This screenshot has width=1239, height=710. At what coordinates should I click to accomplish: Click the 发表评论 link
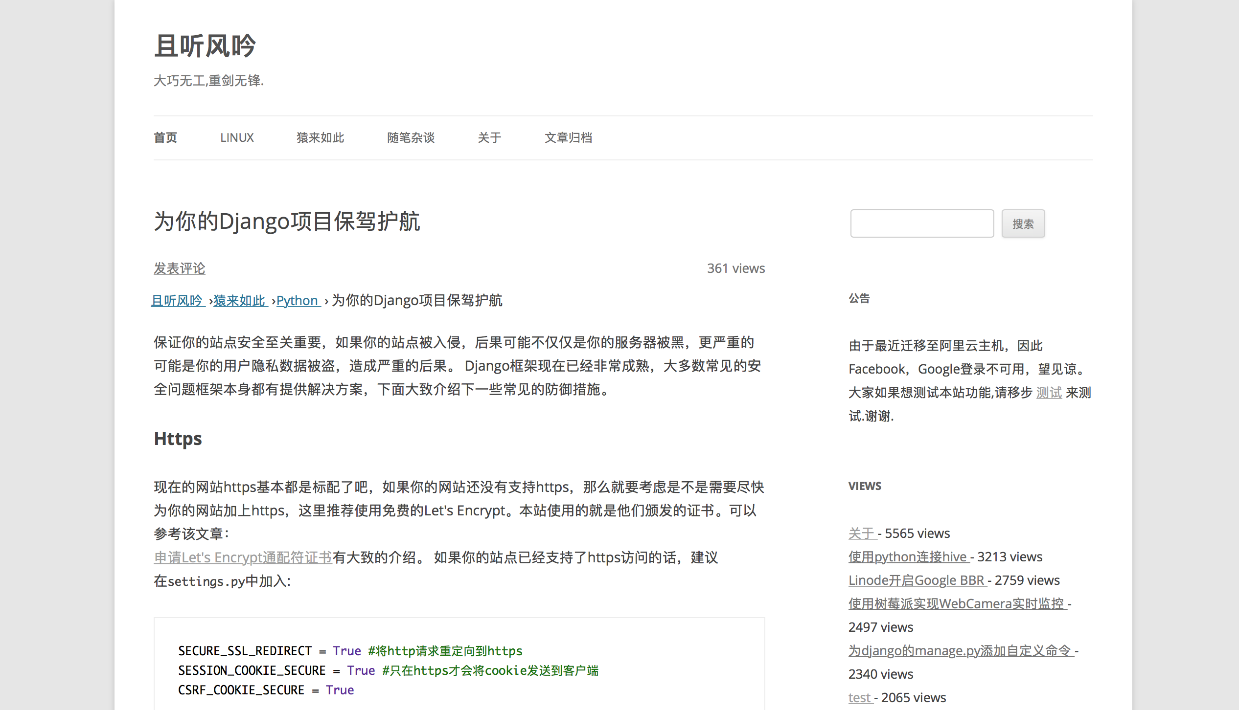(x=180, y=268)
